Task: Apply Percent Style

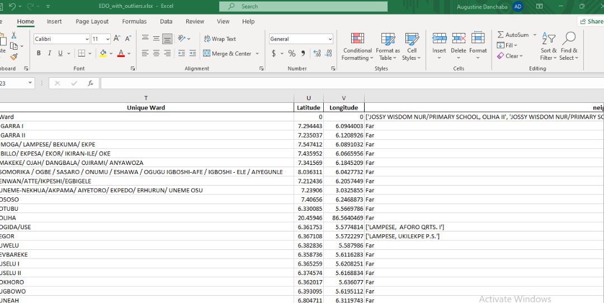Action: coord(292,54)
